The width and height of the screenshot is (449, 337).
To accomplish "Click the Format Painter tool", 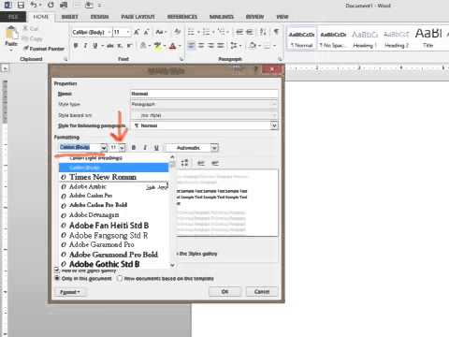I will 44,49.
